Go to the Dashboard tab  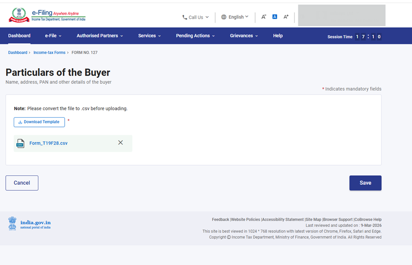pyautogui.click(x=19, y=36)
